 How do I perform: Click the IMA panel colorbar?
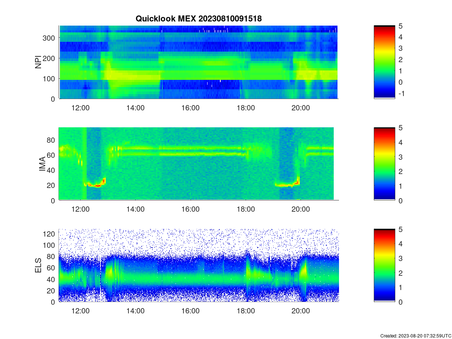384,164
